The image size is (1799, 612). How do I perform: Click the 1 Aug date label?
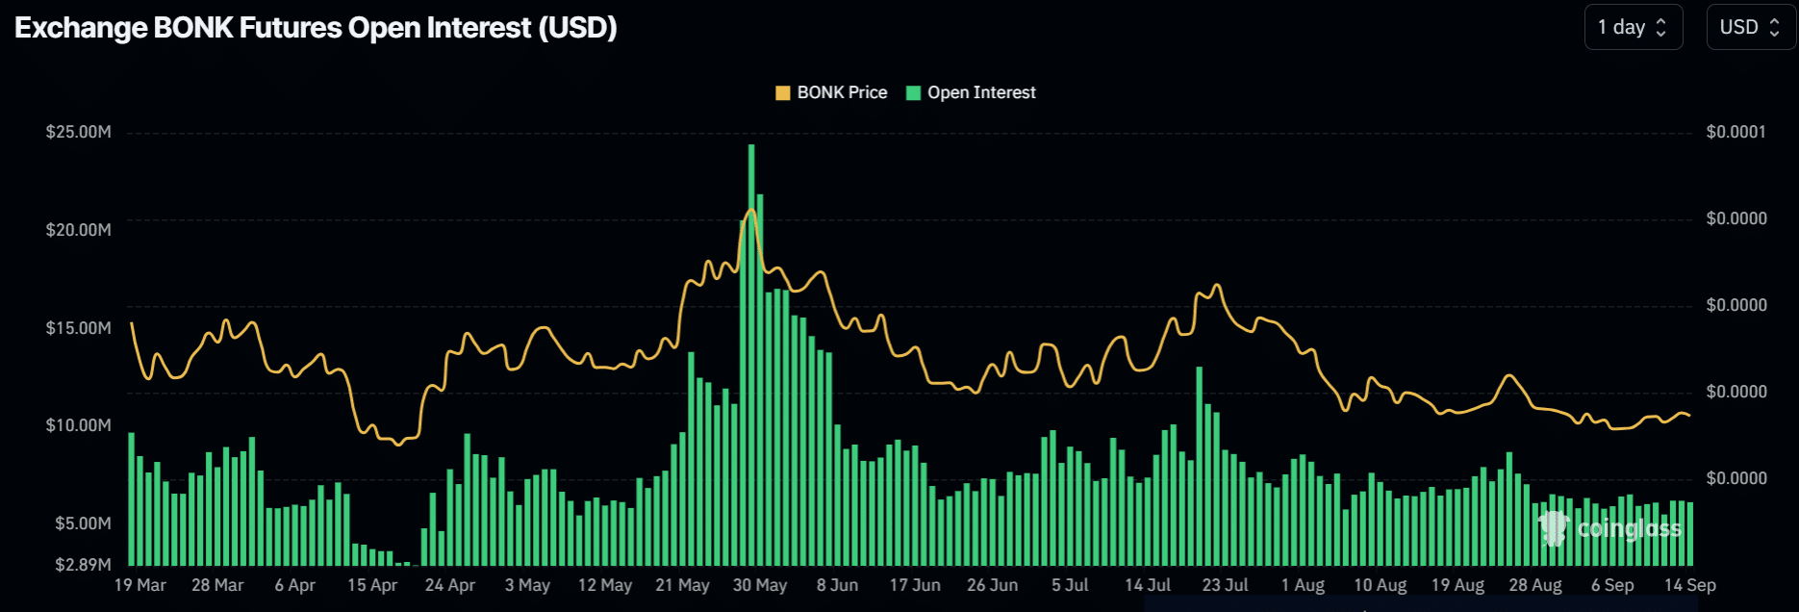coord(1303,585)
